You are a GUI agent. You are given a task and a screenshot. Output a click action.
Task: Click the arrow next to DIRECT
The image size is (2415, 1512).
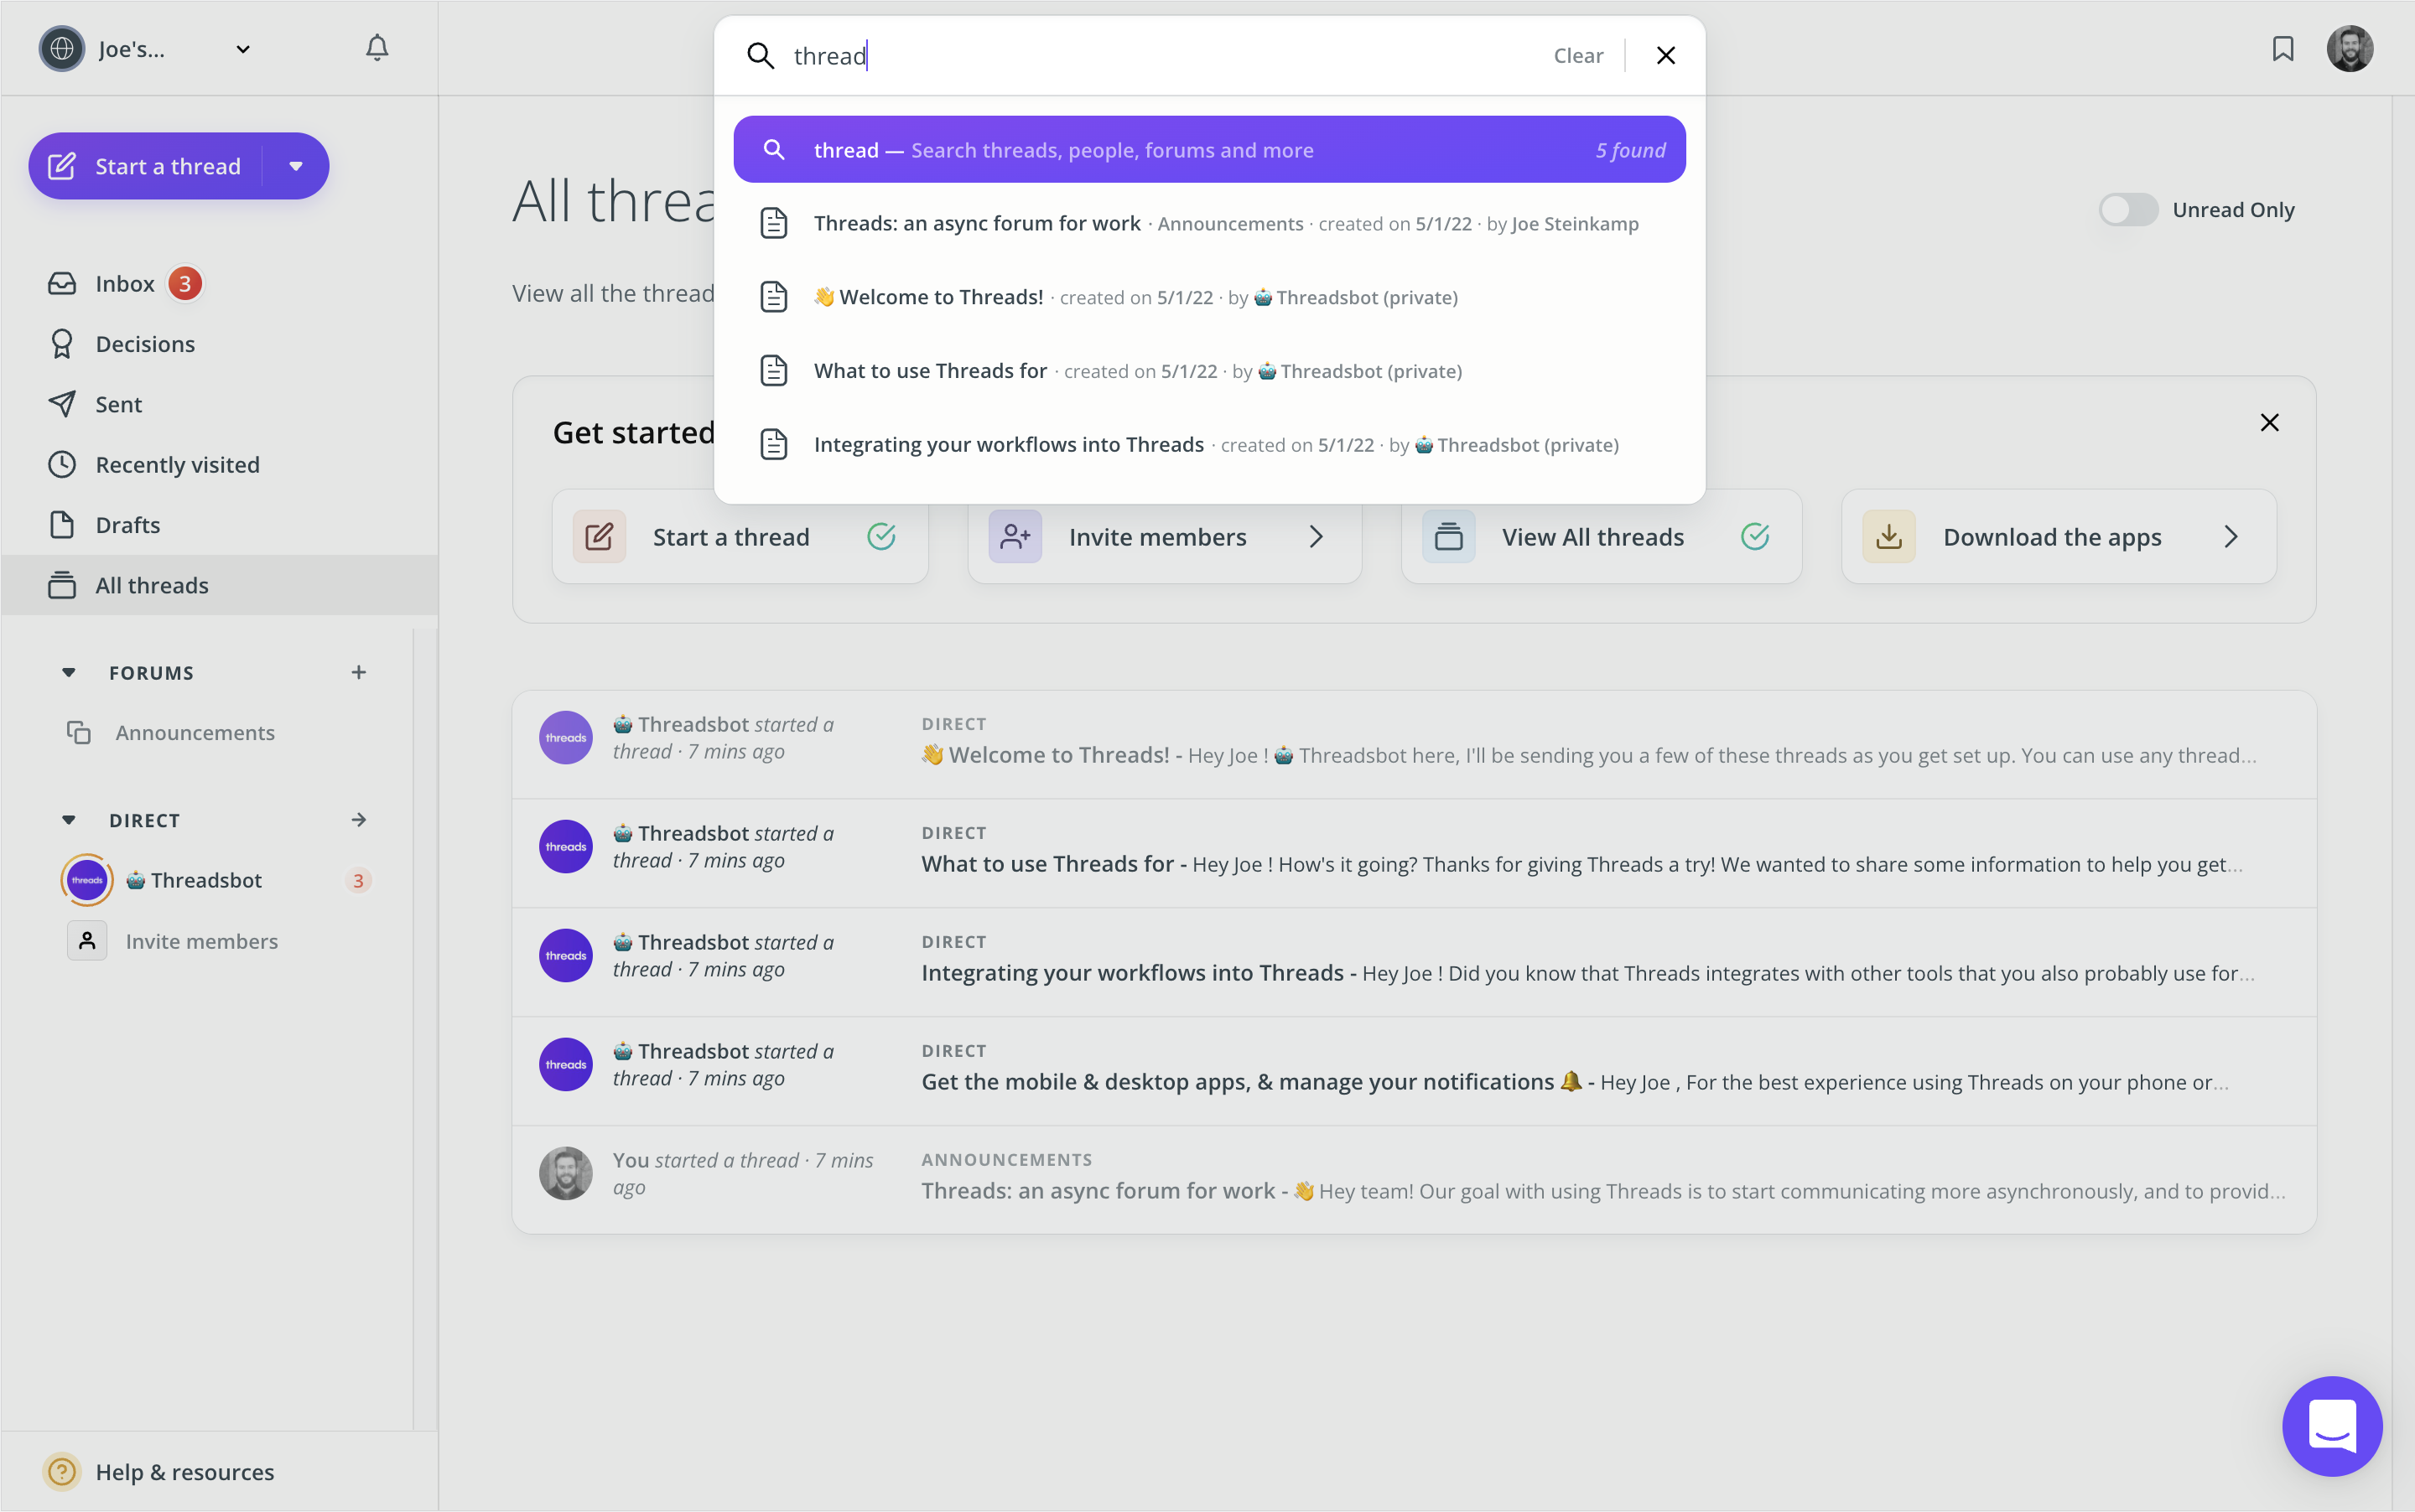359,820
